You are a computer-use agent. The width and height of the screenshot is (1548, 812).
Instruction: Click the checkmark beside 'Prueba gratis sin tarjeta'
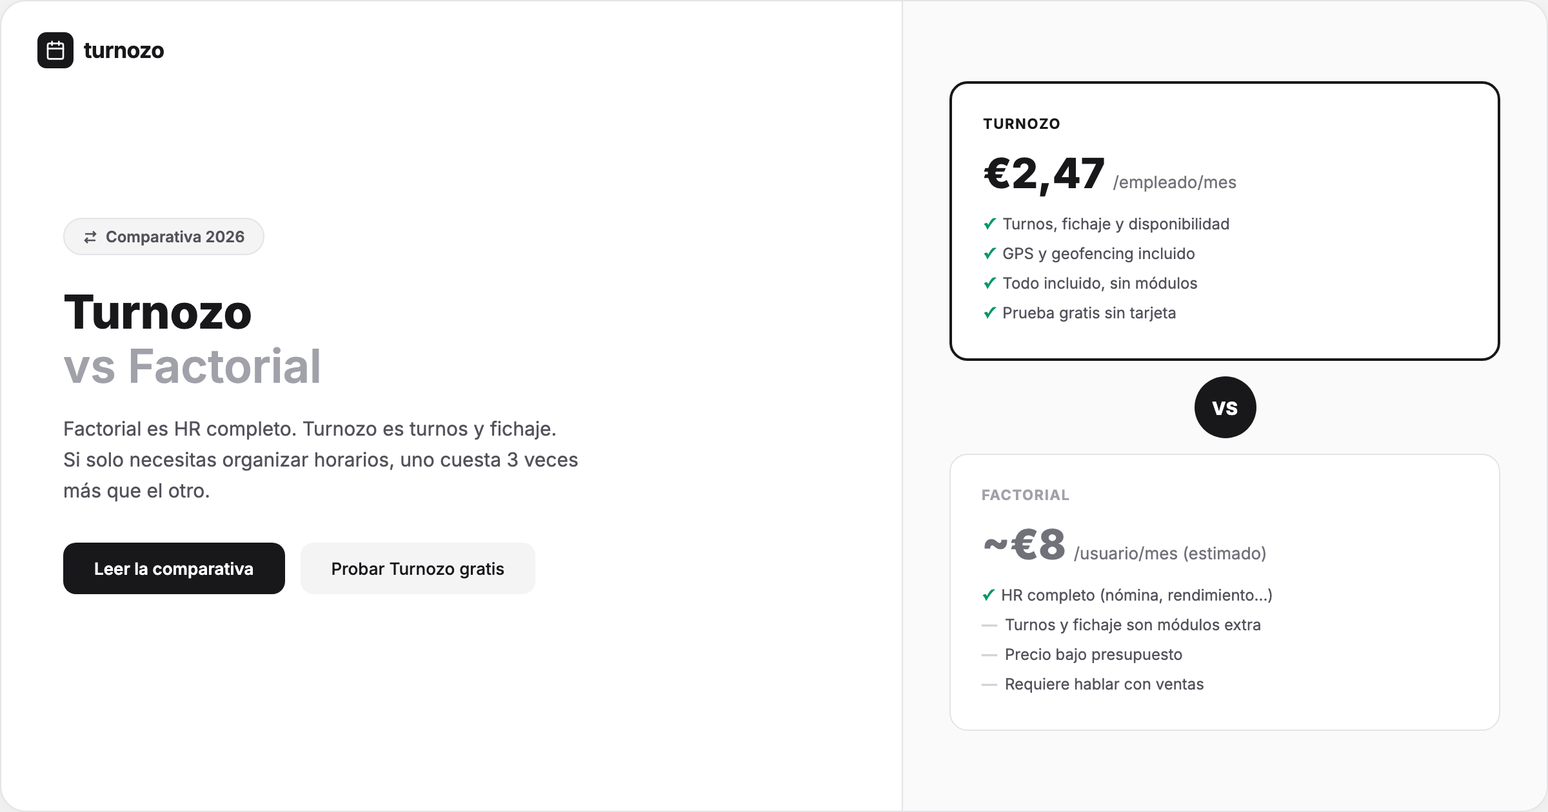pyautogui.click(x=989, y=313)
